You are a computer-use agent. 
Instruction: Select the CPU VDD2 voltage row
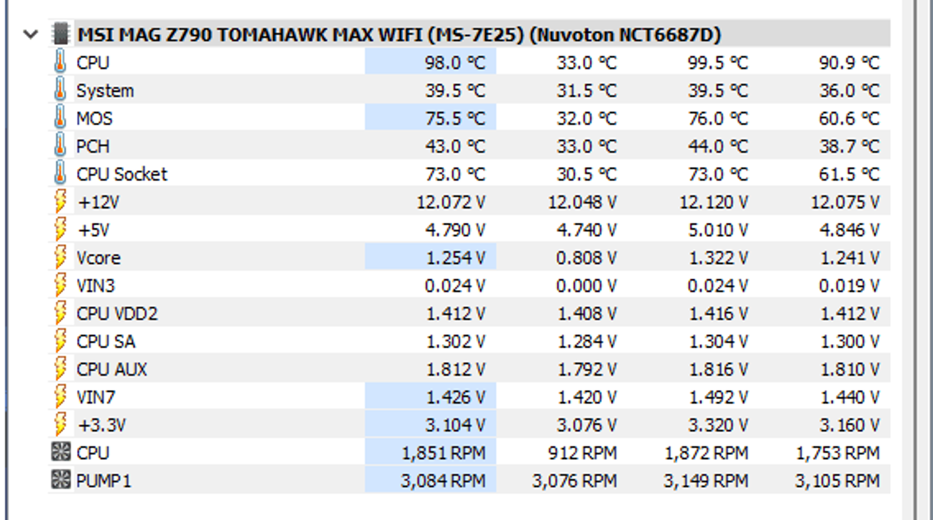[469, 313]
